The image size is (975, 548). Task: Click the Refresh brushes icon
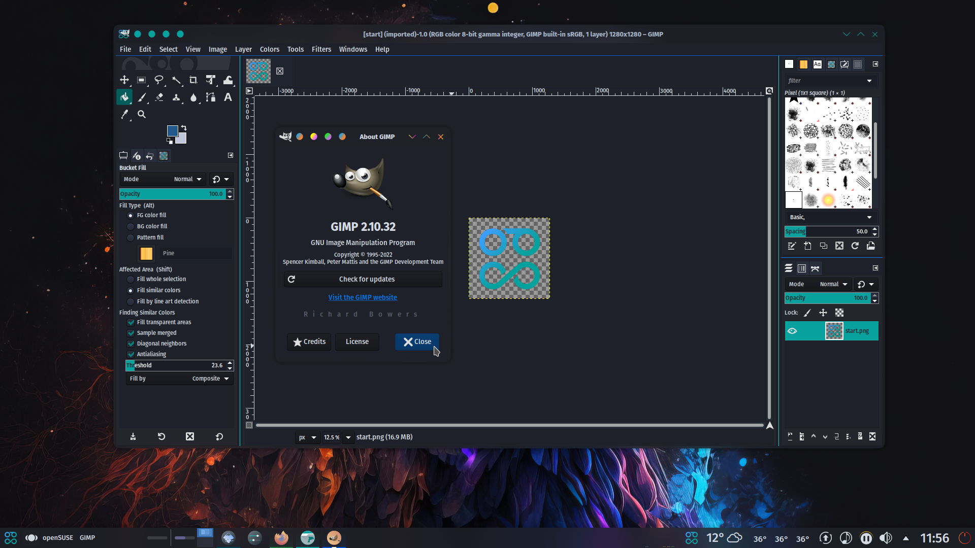[x=855, y=246]
